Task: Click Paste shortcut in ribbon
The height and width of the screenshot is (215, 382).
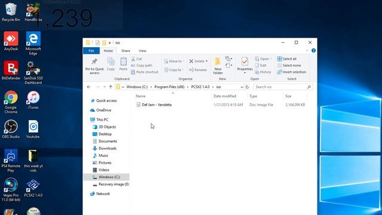Action: [144, 72]
